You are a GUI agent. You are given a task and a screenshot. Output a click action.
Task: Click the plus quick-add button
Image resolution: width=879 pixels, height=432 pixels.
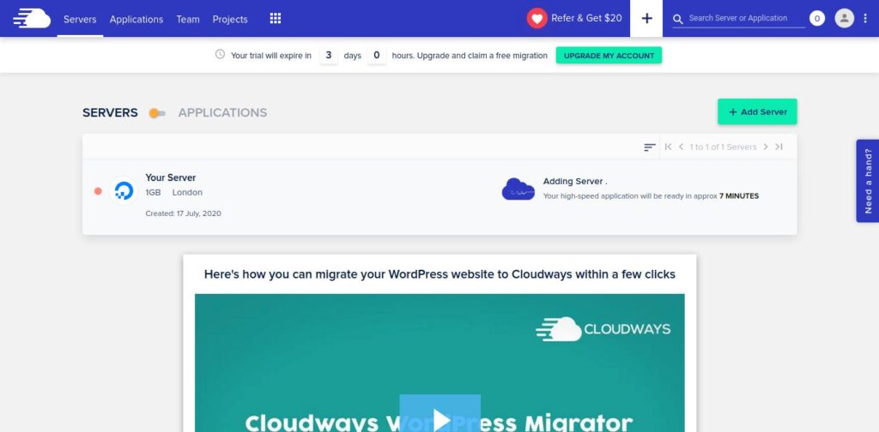[646, 19]
